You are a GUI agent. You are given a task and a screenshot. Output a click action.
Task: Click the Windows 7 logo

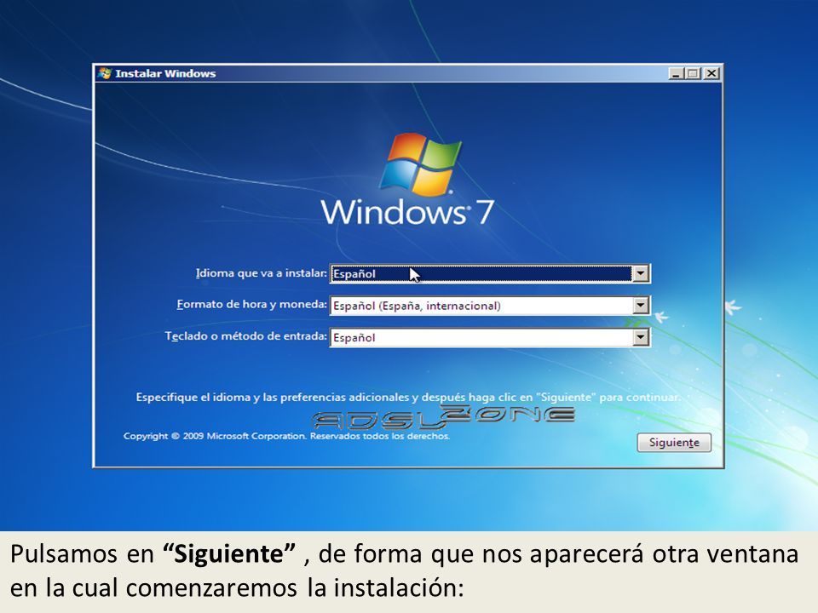pos(408,180)
